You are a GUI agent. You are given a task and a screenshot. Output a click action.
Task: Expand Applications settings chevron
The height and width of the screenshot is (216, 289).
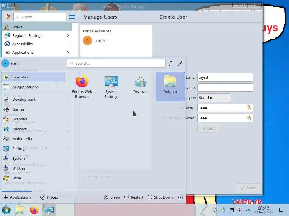coord(67,52)
